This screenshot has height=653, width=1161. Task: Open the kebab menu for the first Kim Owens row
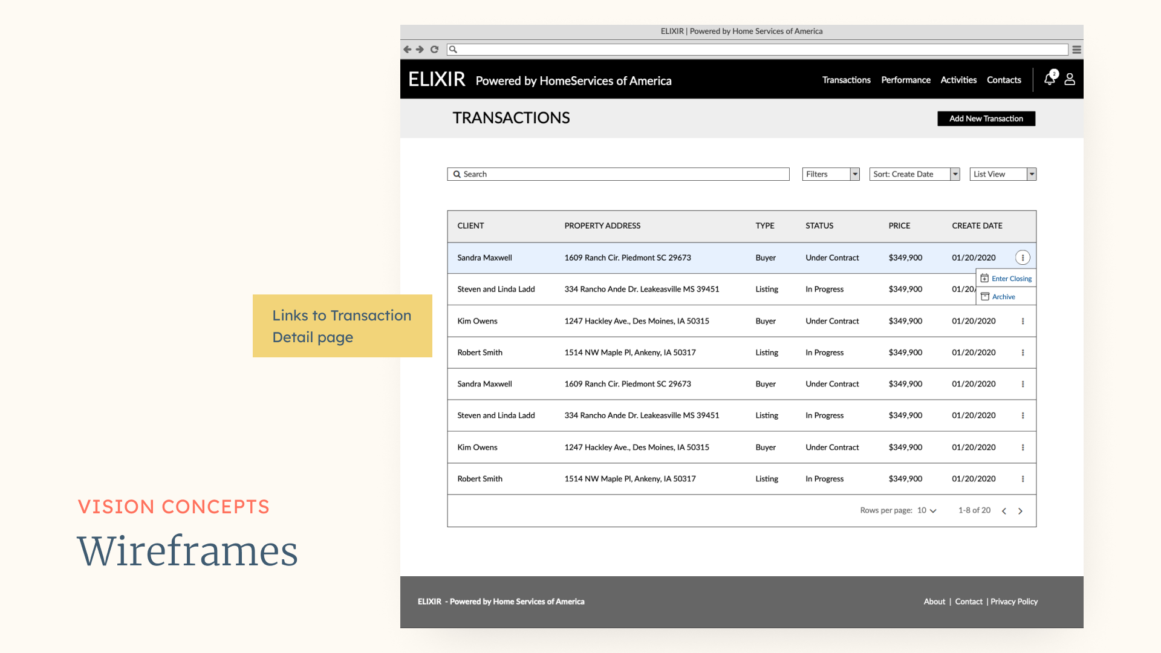point(1023,321)
